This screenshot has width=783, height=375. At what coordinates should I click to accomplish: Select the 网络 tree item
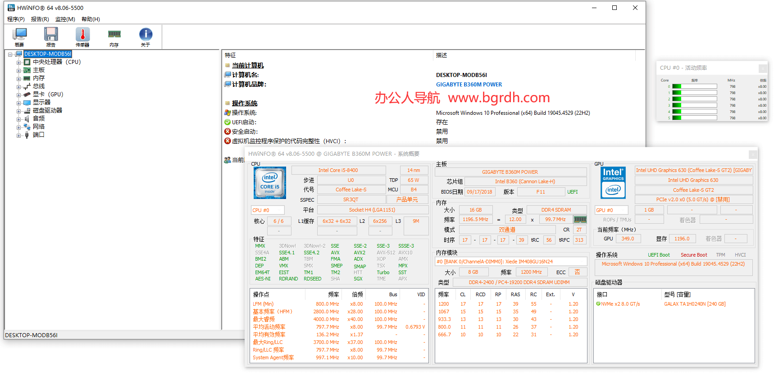pos(39,127)
